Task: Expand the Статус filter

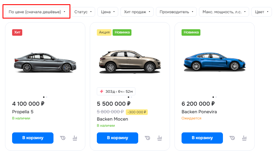Action: 83,12
